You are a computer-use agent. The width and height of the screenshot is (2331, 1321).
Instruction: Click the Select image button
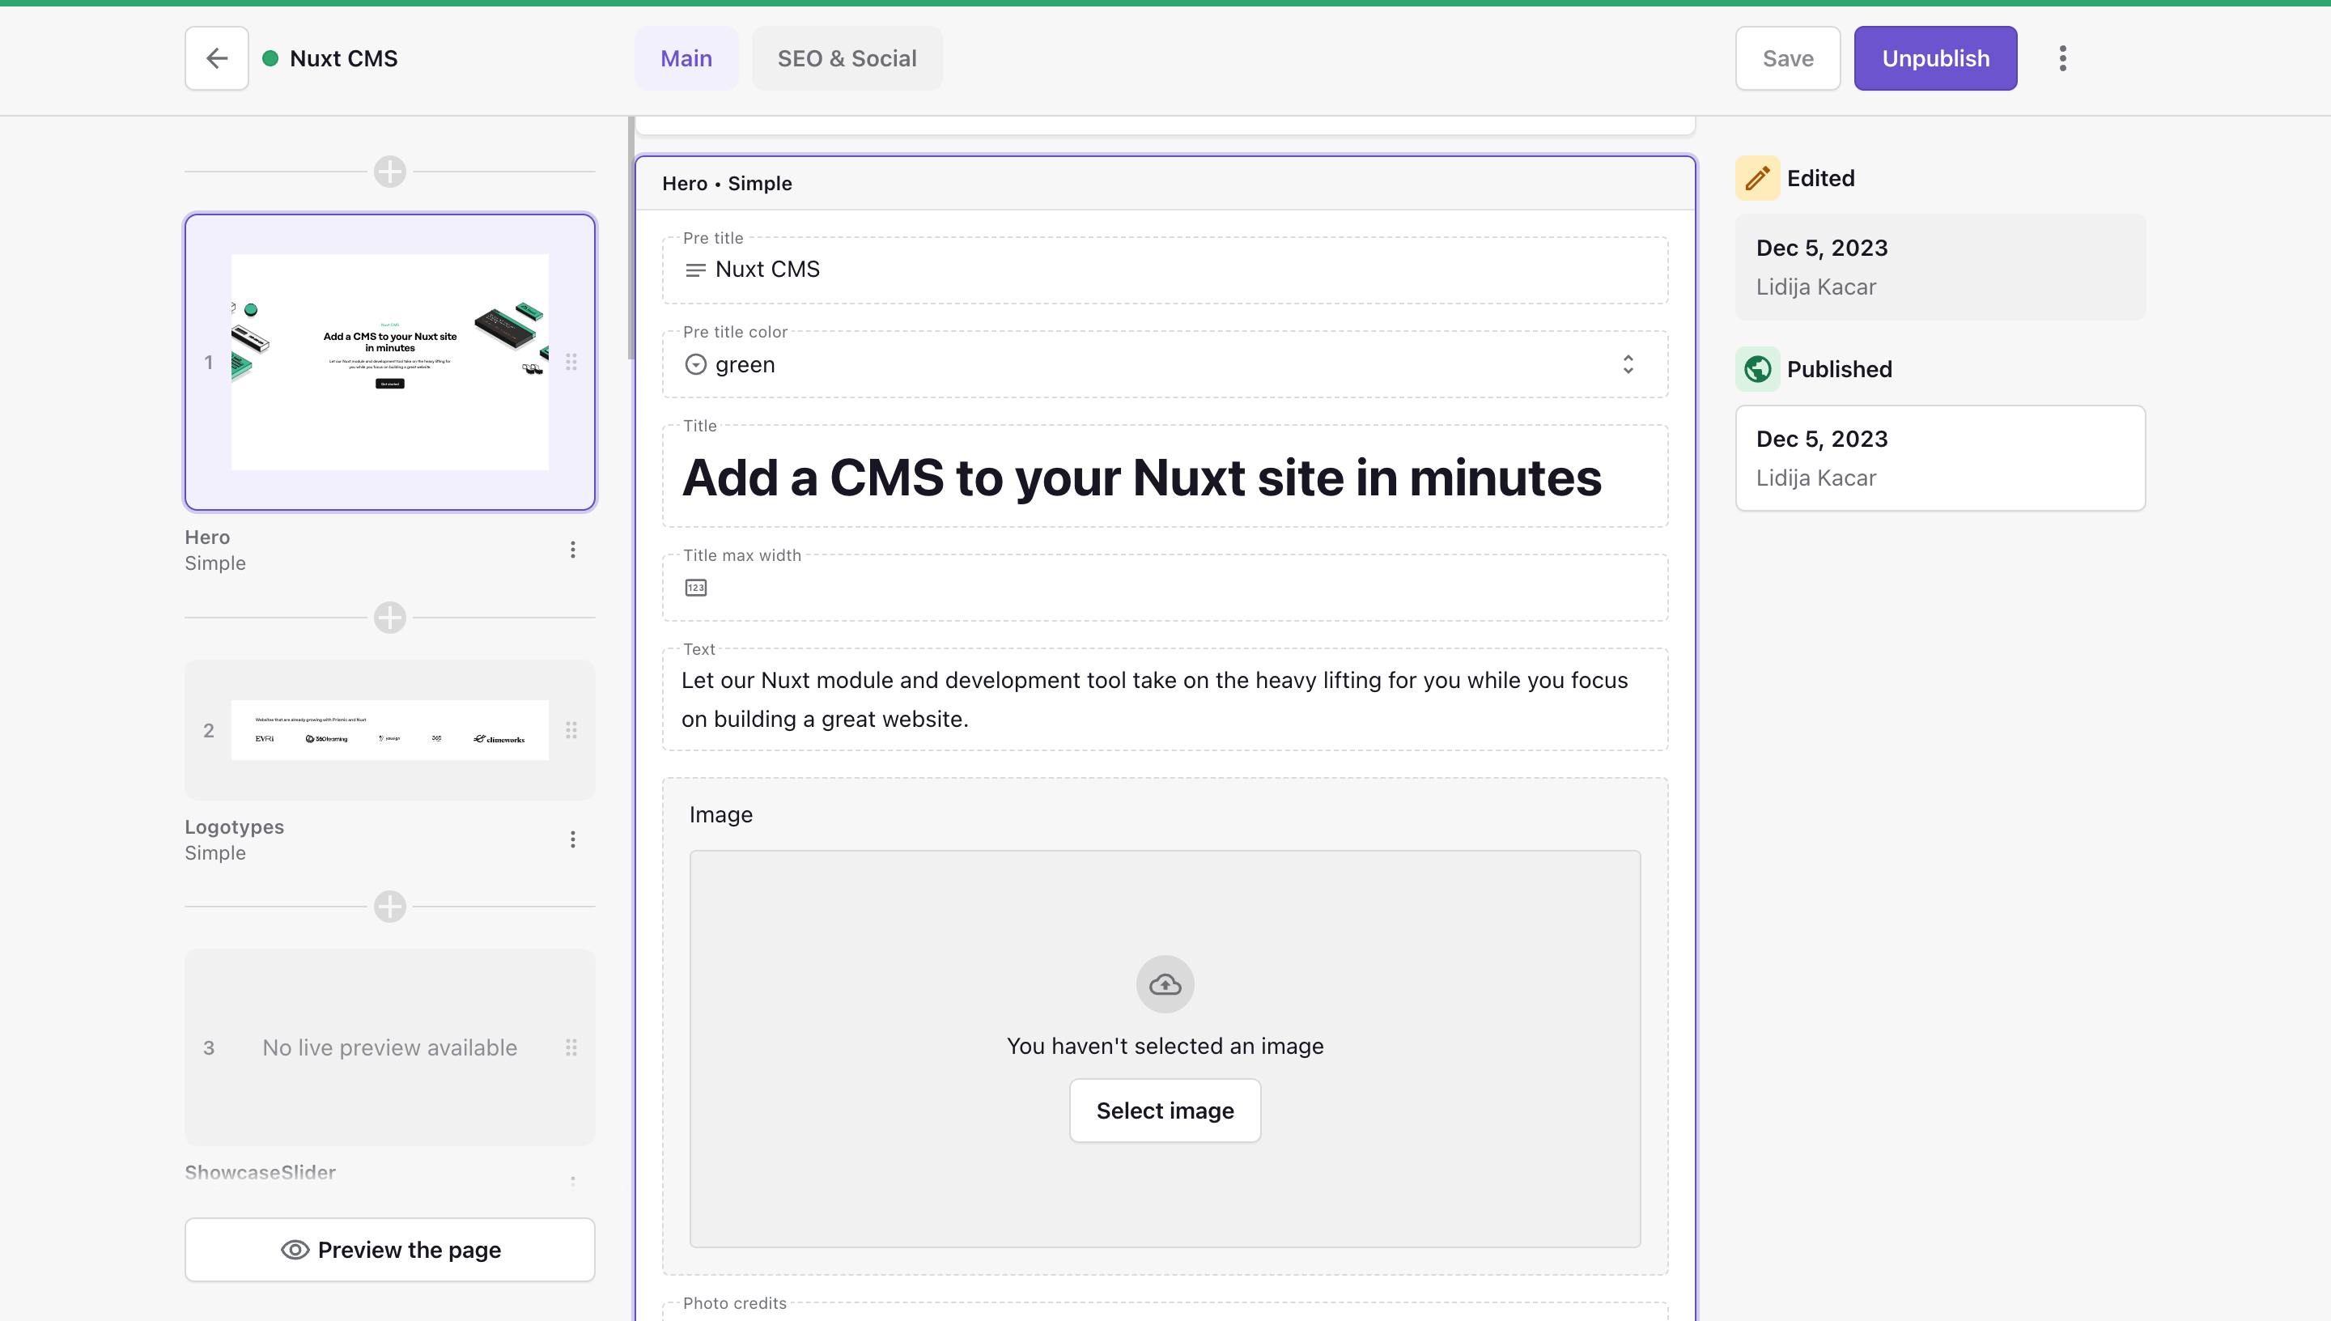pos(1165,1111)
